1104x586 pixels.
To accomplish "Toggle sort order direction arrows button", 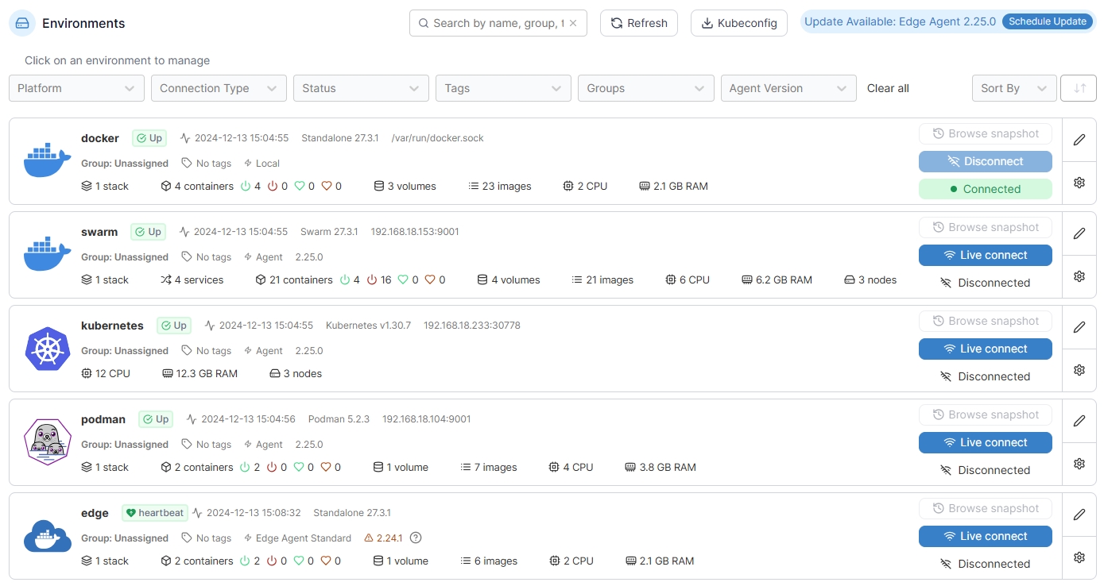I will coord(1079,88).
